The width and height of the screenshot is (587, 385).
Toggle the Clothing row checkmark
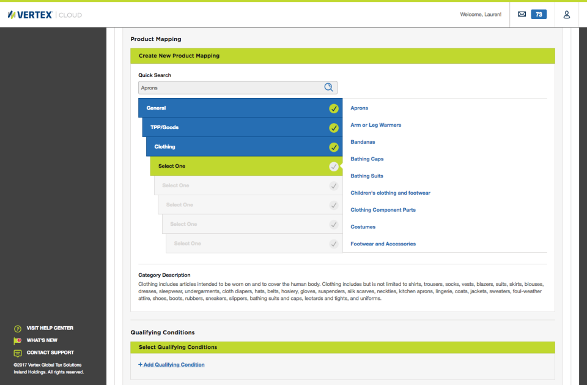334,148
